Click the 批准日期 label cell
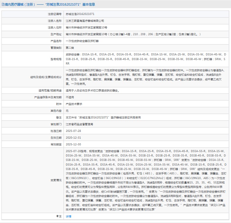This screenshot has width=231, height=223. click(32, 131)
